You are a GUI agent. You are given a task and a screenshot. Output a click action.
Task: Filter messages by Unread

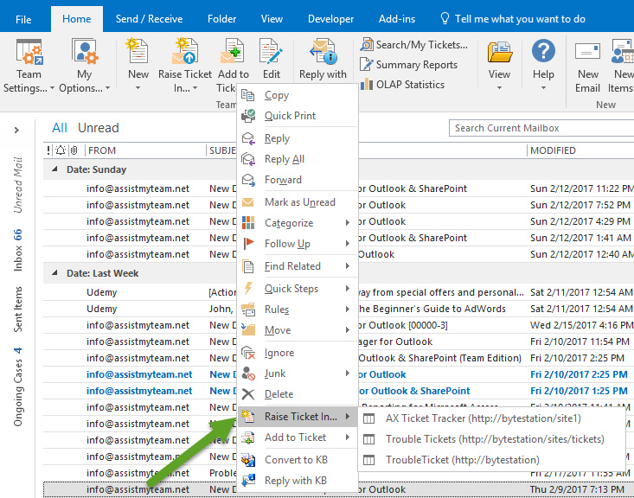(x=99, y=128)
